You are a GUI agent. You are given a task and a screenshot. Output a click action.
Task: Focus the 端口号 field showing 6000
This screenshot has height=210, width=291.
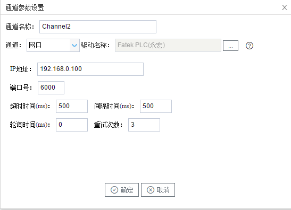pyautogui.click(x=51, y=87)
